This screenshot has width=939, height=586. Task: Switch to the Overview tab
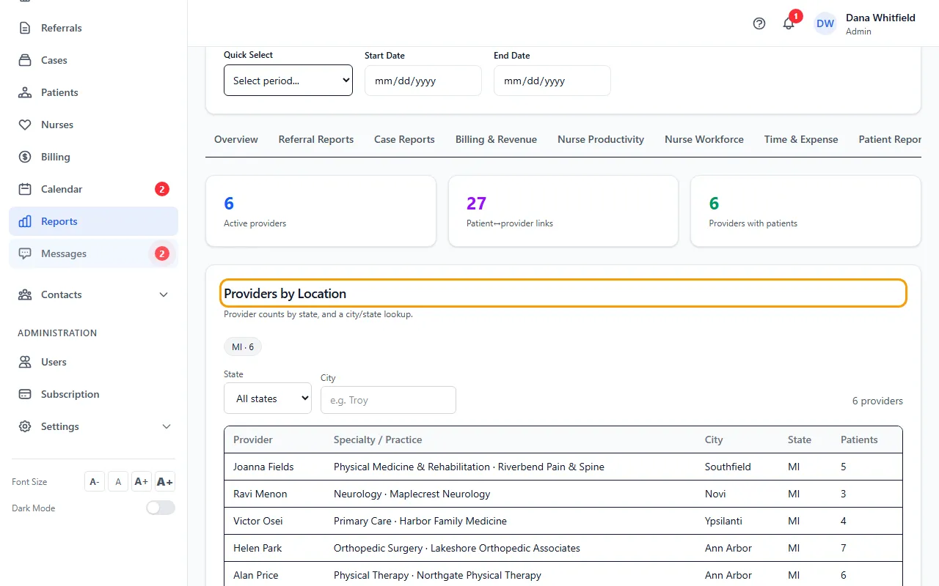pos(236,139)
